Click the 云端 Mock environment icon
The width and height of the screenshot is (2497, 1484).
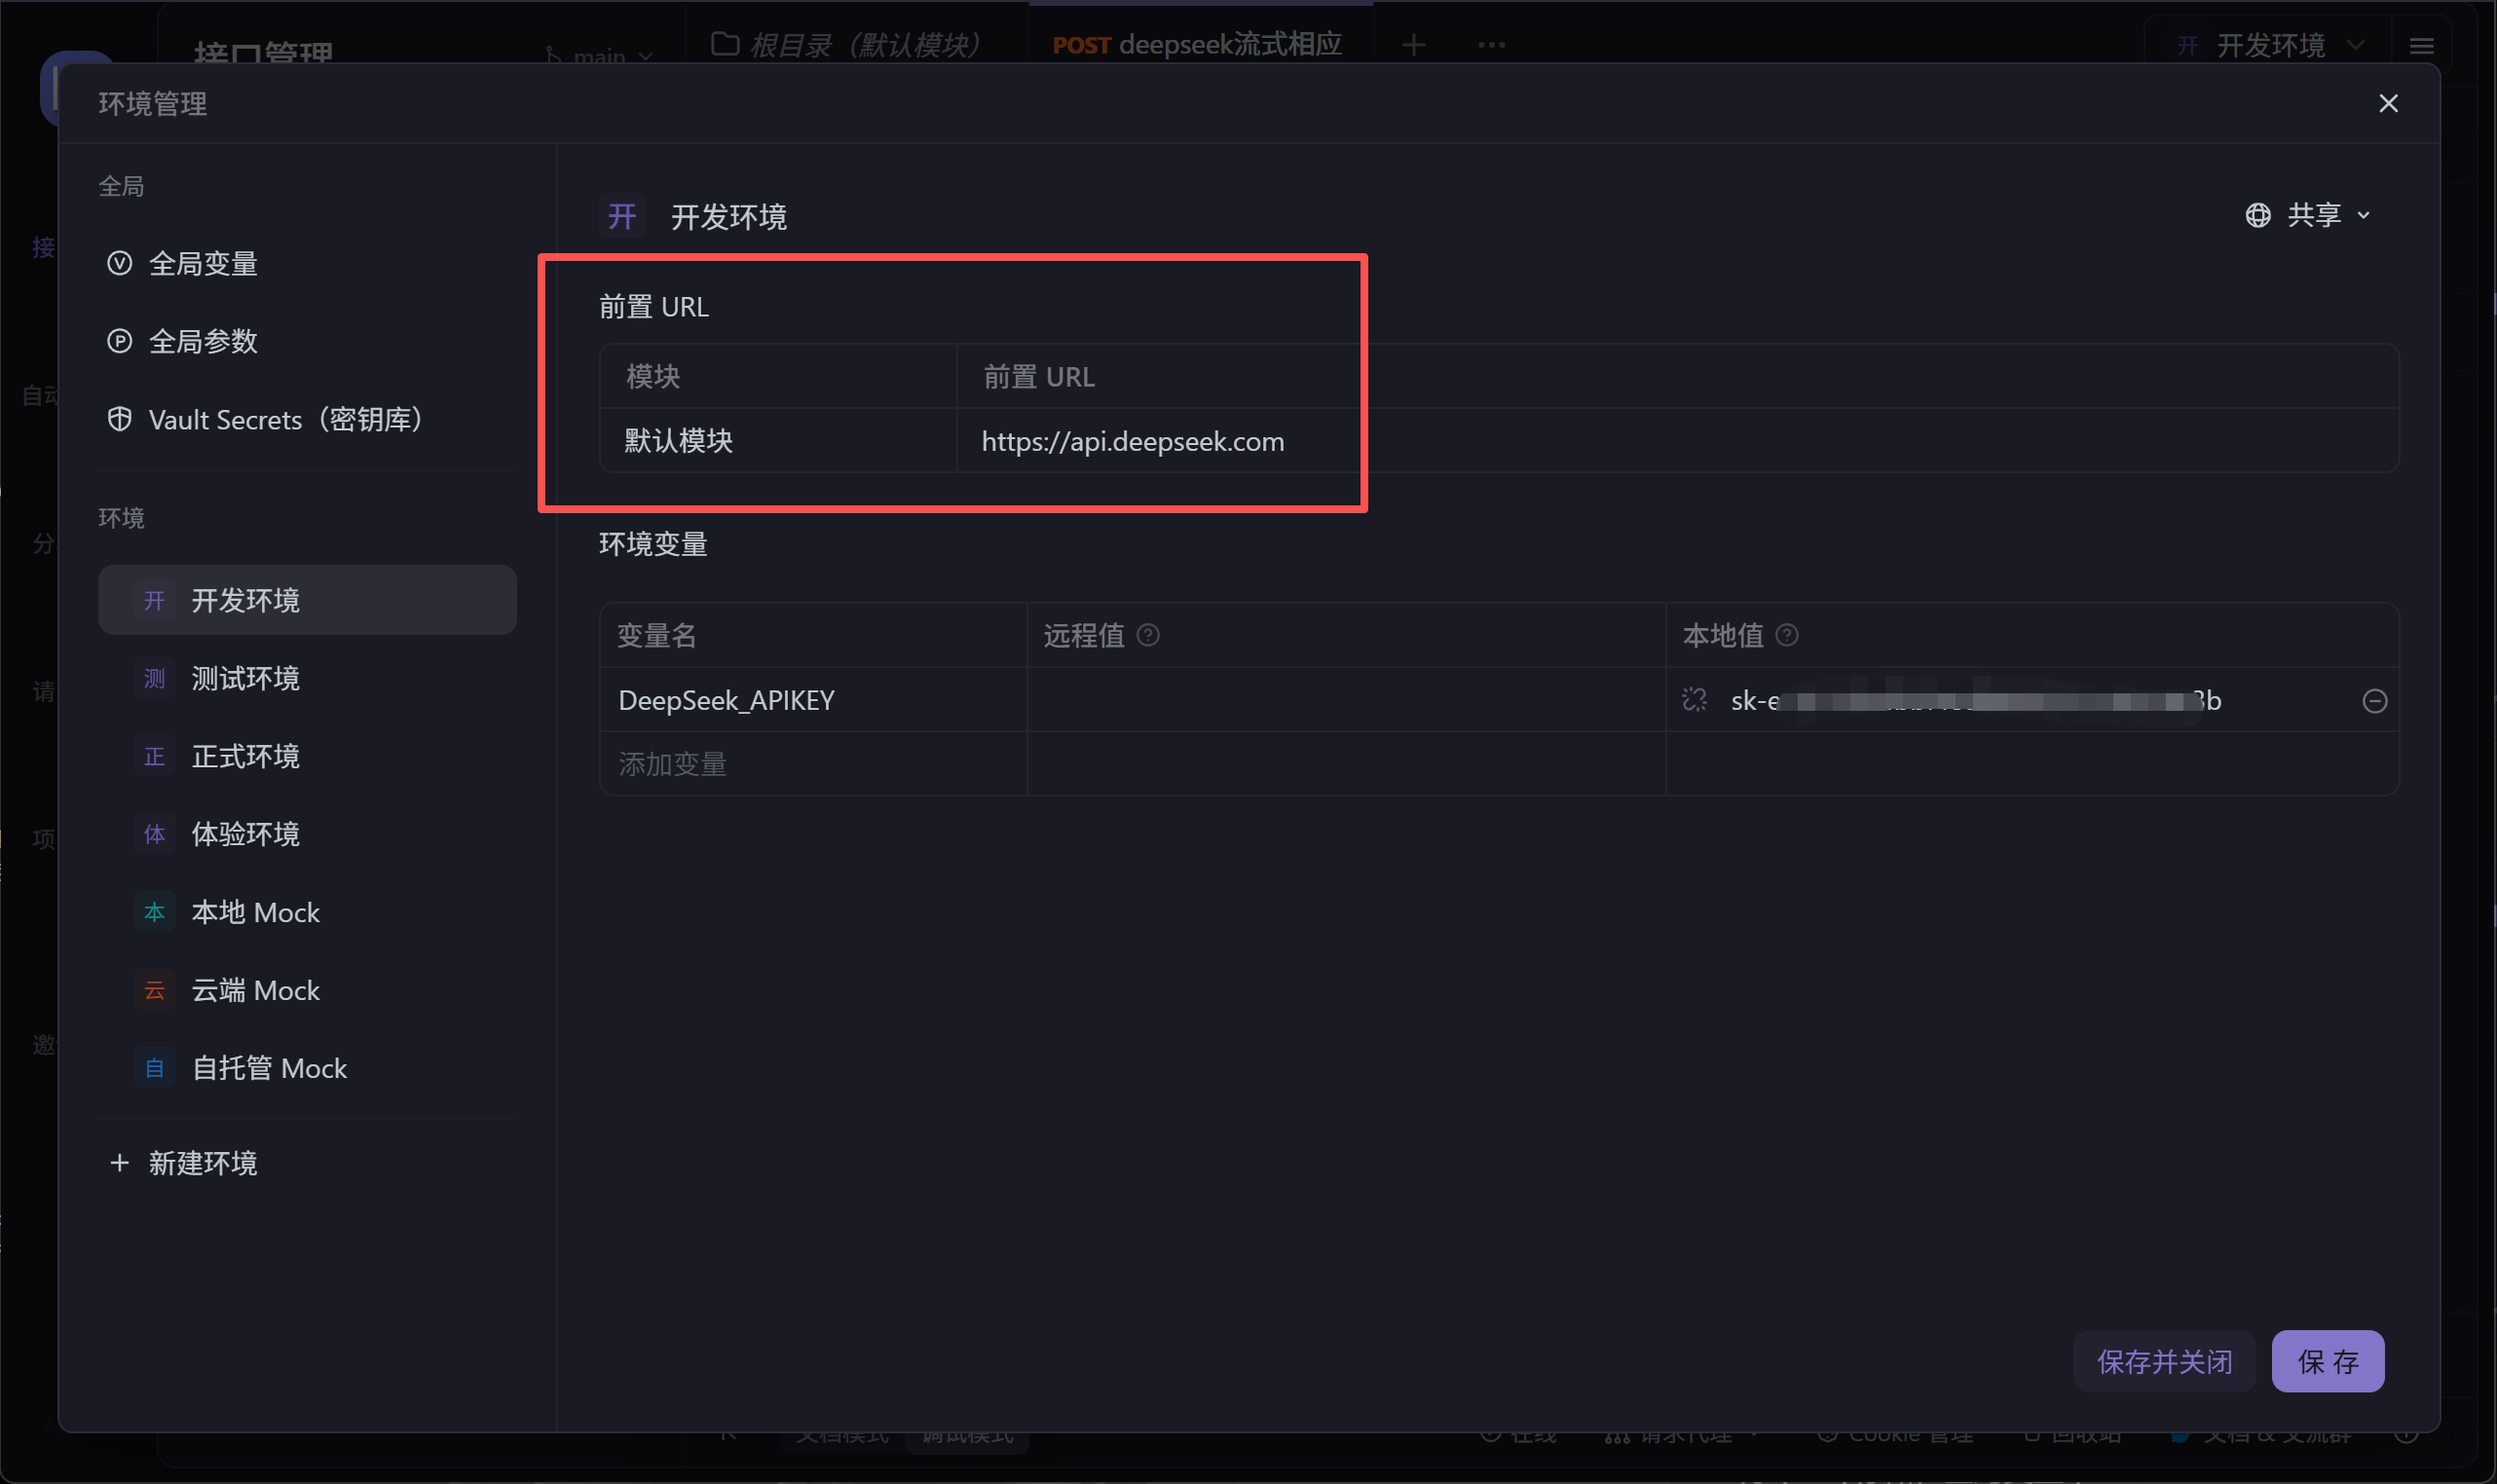click(x=154, y=990)
